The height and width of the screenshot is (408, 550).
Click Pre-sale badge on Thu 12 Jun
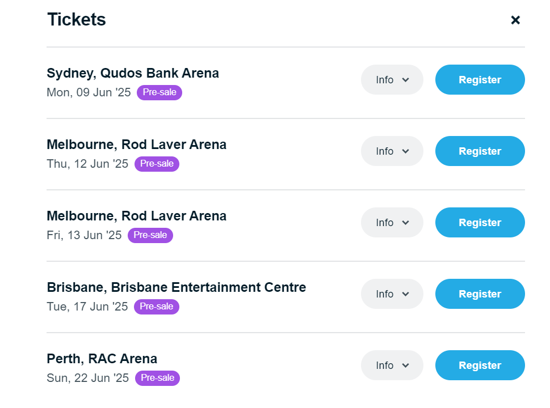pyautogui.click(x=157, y=164)
